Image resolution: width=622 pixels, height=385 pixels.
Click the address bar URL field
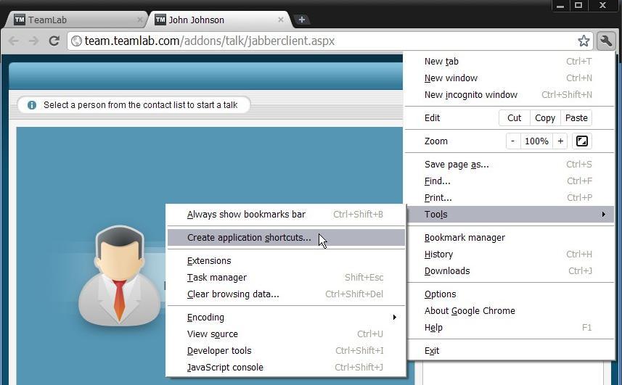coord(330,41)
